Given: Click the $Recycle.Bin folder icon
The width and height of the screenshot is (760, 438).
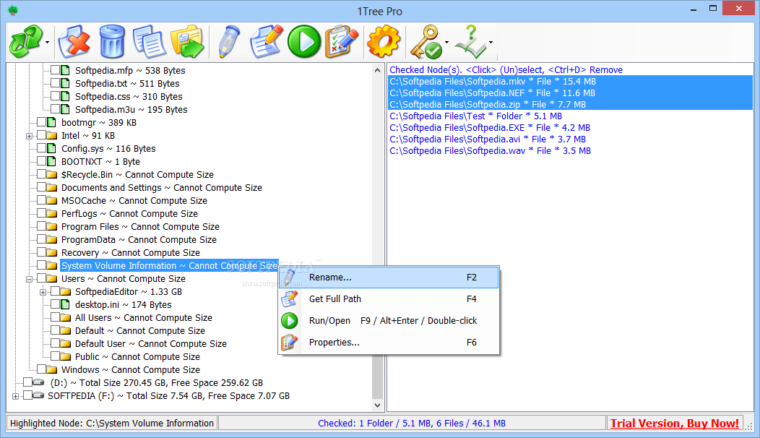Looking at the screenshot, I should pos(52,175).
